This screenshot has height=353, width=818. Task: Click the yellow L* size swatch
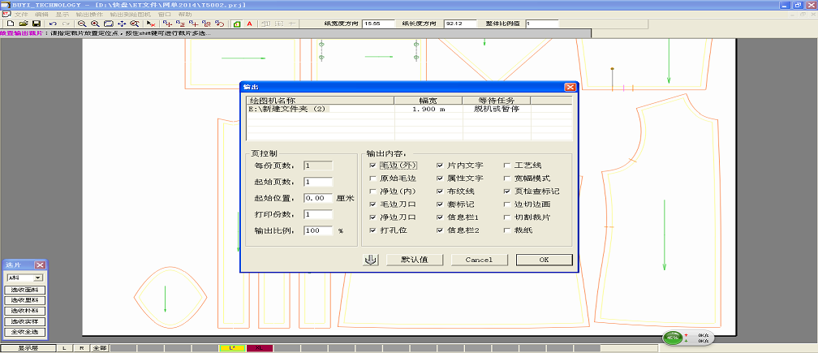click(233, 348)
